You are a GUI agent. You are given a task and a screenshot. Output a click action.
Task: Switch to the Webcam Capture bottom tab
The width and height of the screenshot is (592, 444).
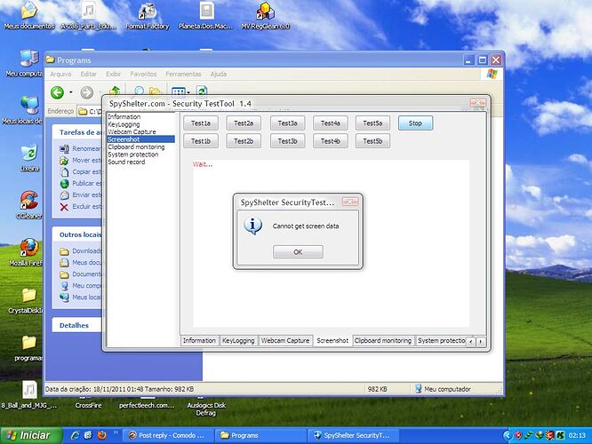click(285, 341)
